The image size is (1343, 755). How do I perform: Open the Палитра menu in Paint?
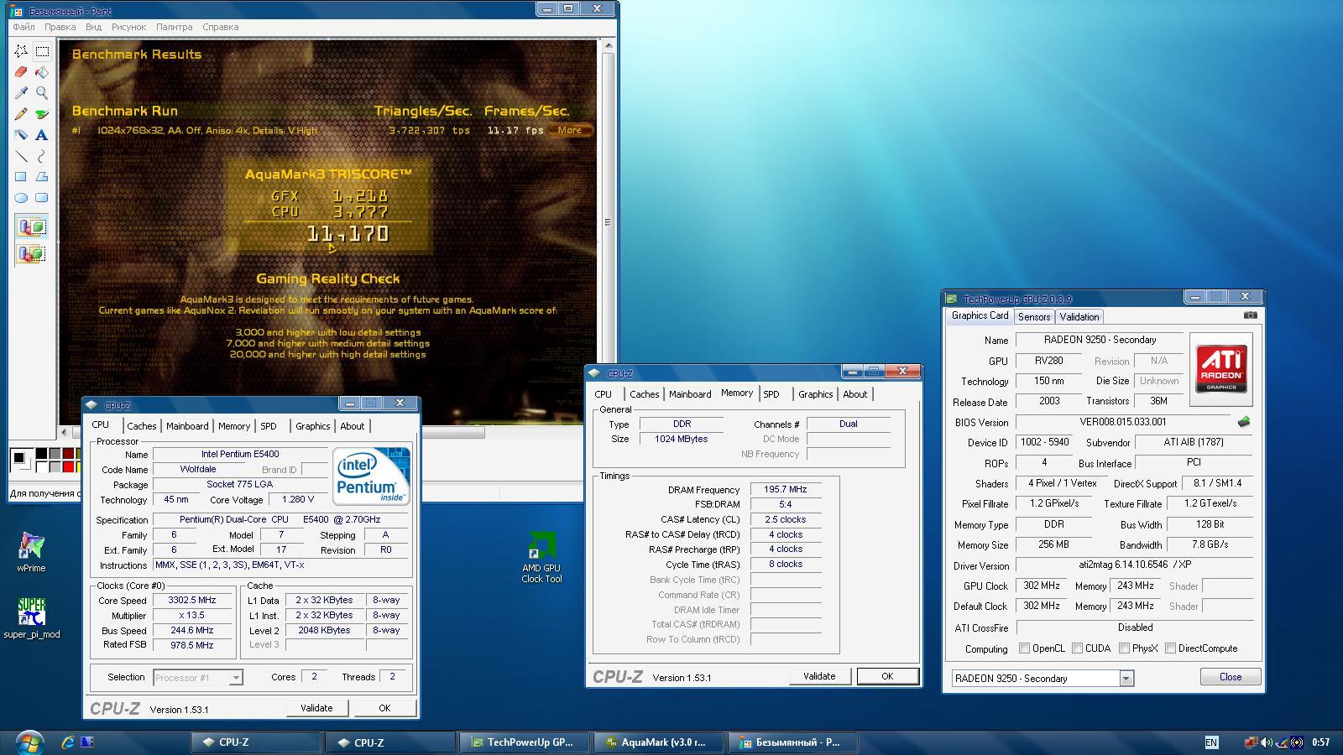(x=175, y=27)
